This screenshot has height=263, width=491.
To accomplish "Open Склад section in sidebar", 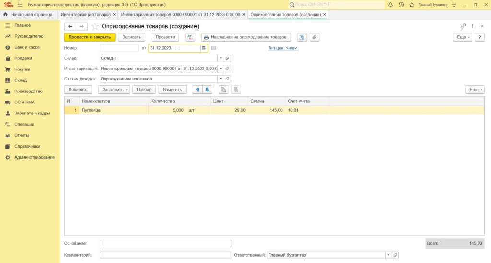I will [x=30, y=80].
